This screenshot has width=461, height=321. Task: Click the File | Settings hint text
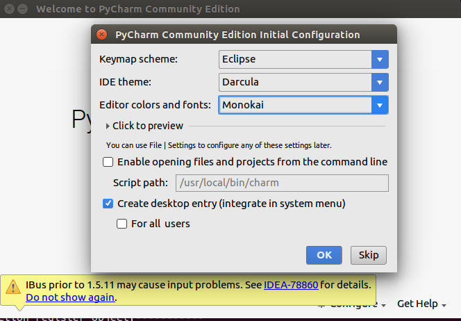coord(219,145)
